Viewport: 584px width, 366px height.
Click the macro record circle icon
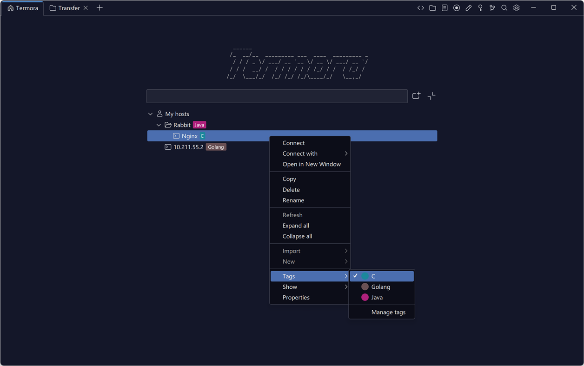(x=457, y=8)
